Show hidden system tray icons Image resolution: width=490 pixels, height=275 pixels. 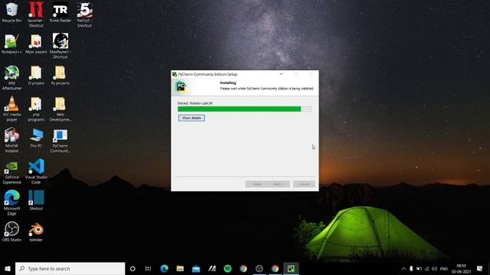pyautogui.click(x=403, y=268)
